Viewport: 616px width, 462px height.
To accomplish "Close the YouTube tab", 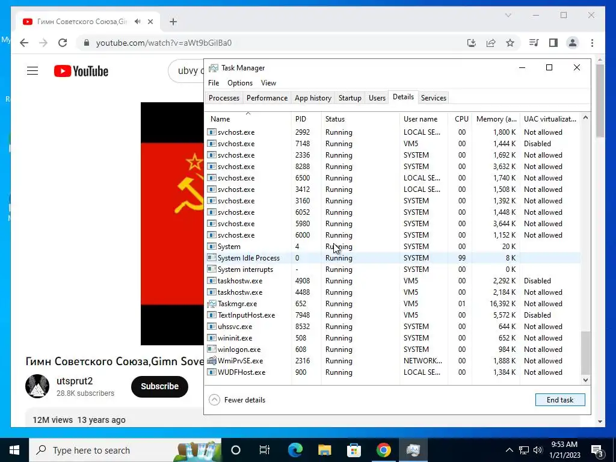I will coord(150,22).
